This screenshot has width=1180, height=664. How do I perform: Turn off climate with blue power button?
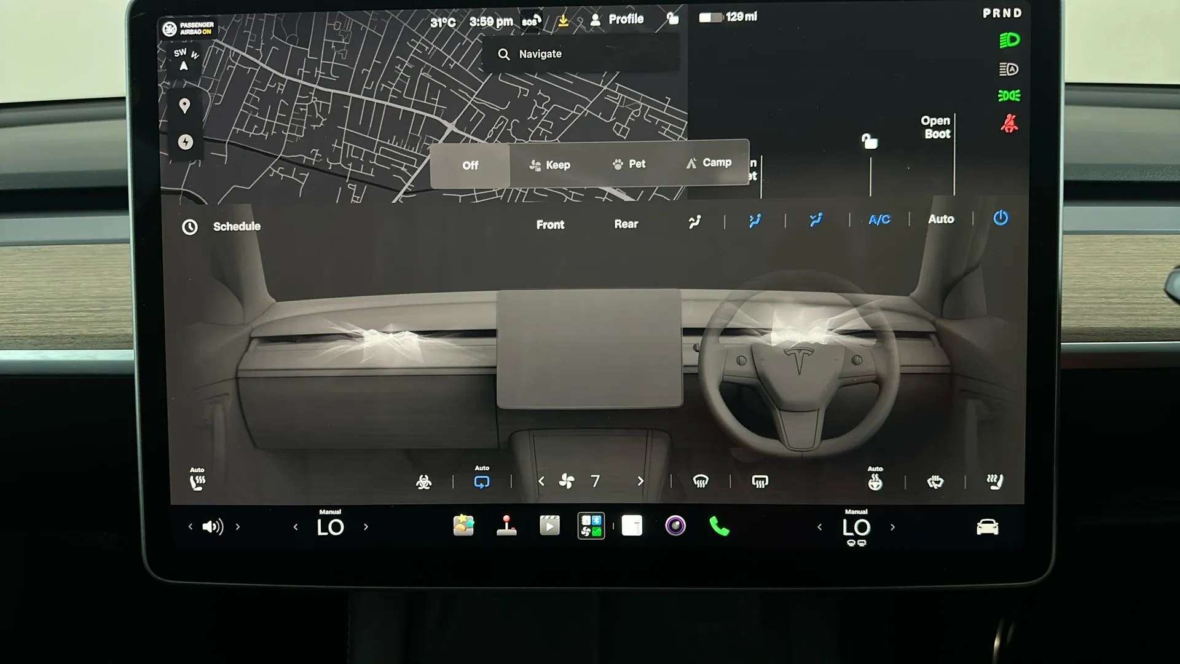[1001, 218]
